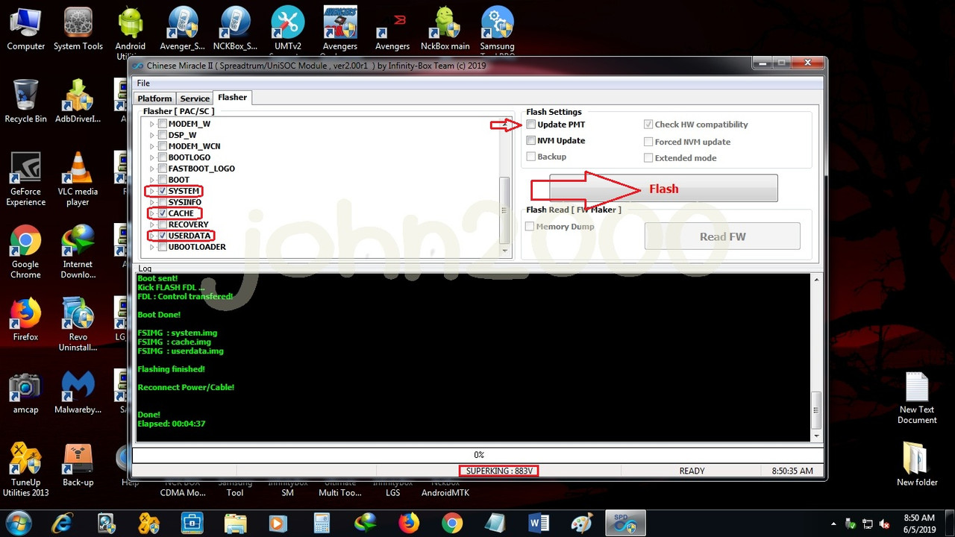The image size is (955, 537).
Task: Open Paint from the taskbar
Action: (581, 523)
